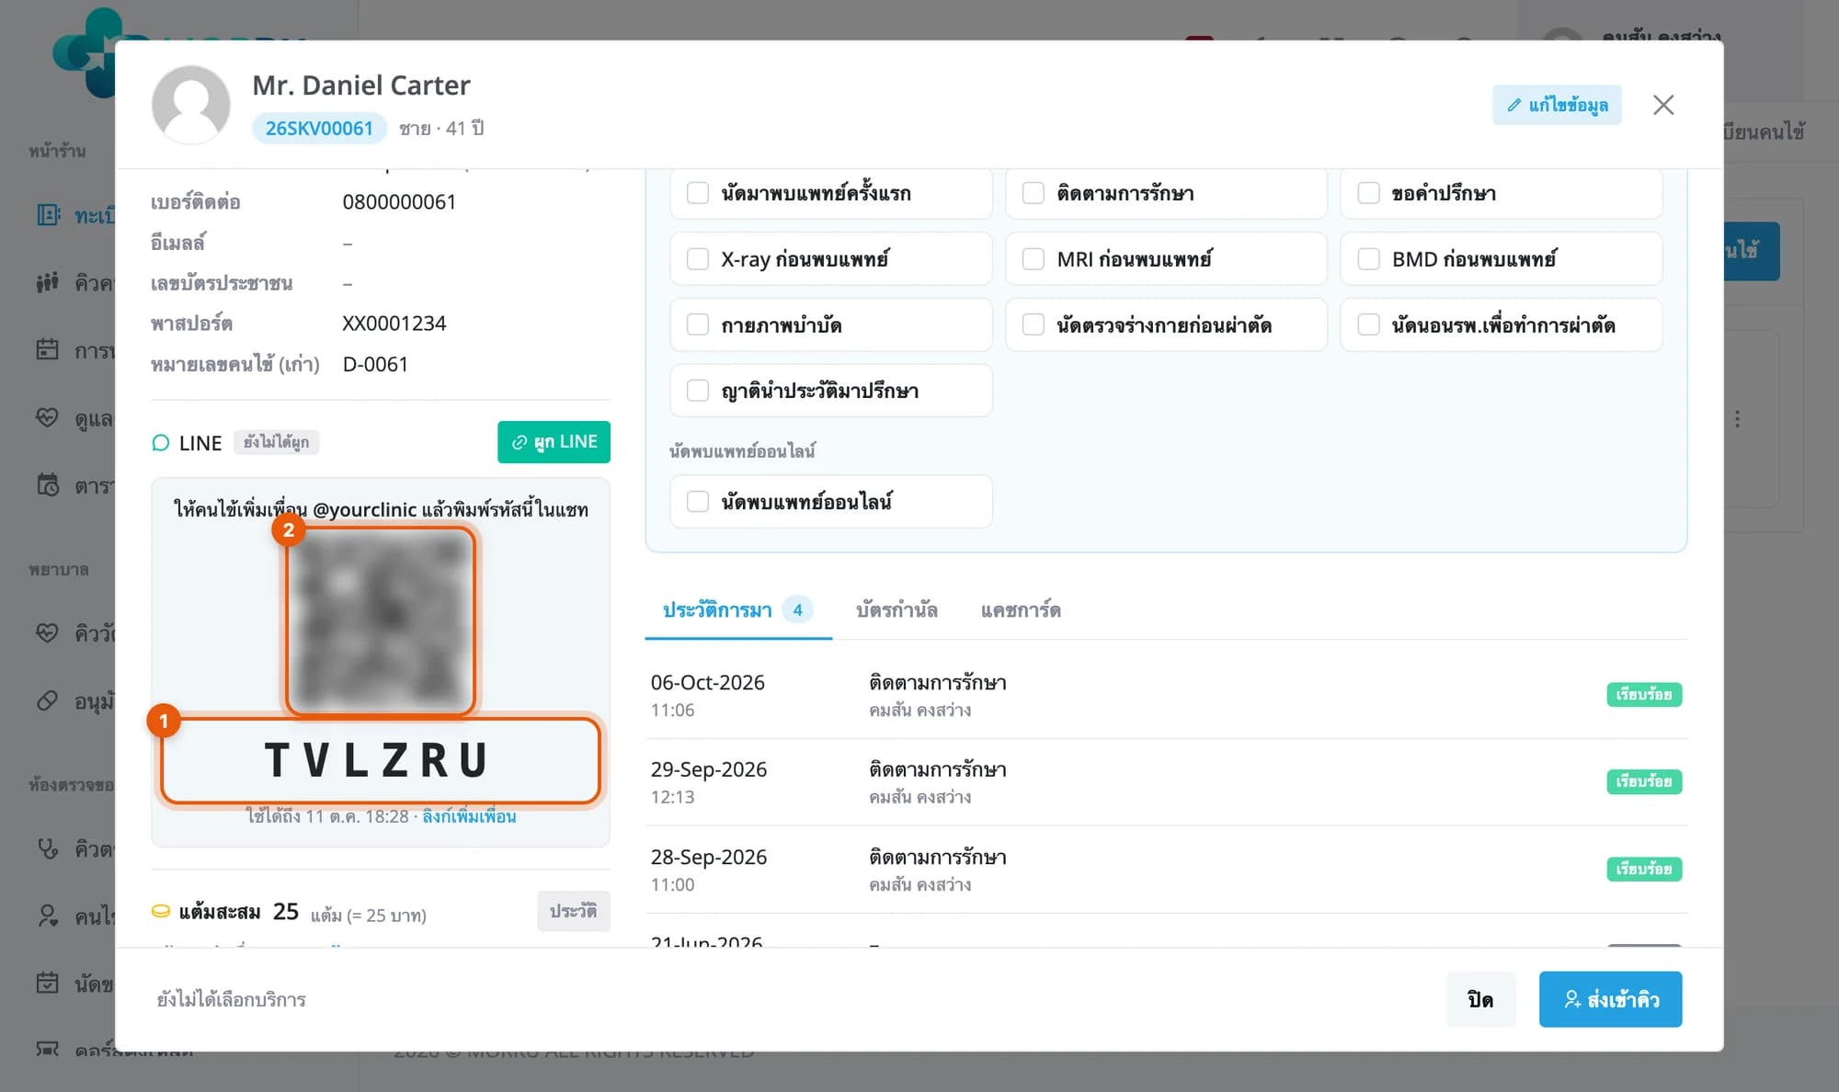The image size is (1839, 1092).
Task: Open the 29-Sep-2026 visit row
Action: pos(1166,782)
